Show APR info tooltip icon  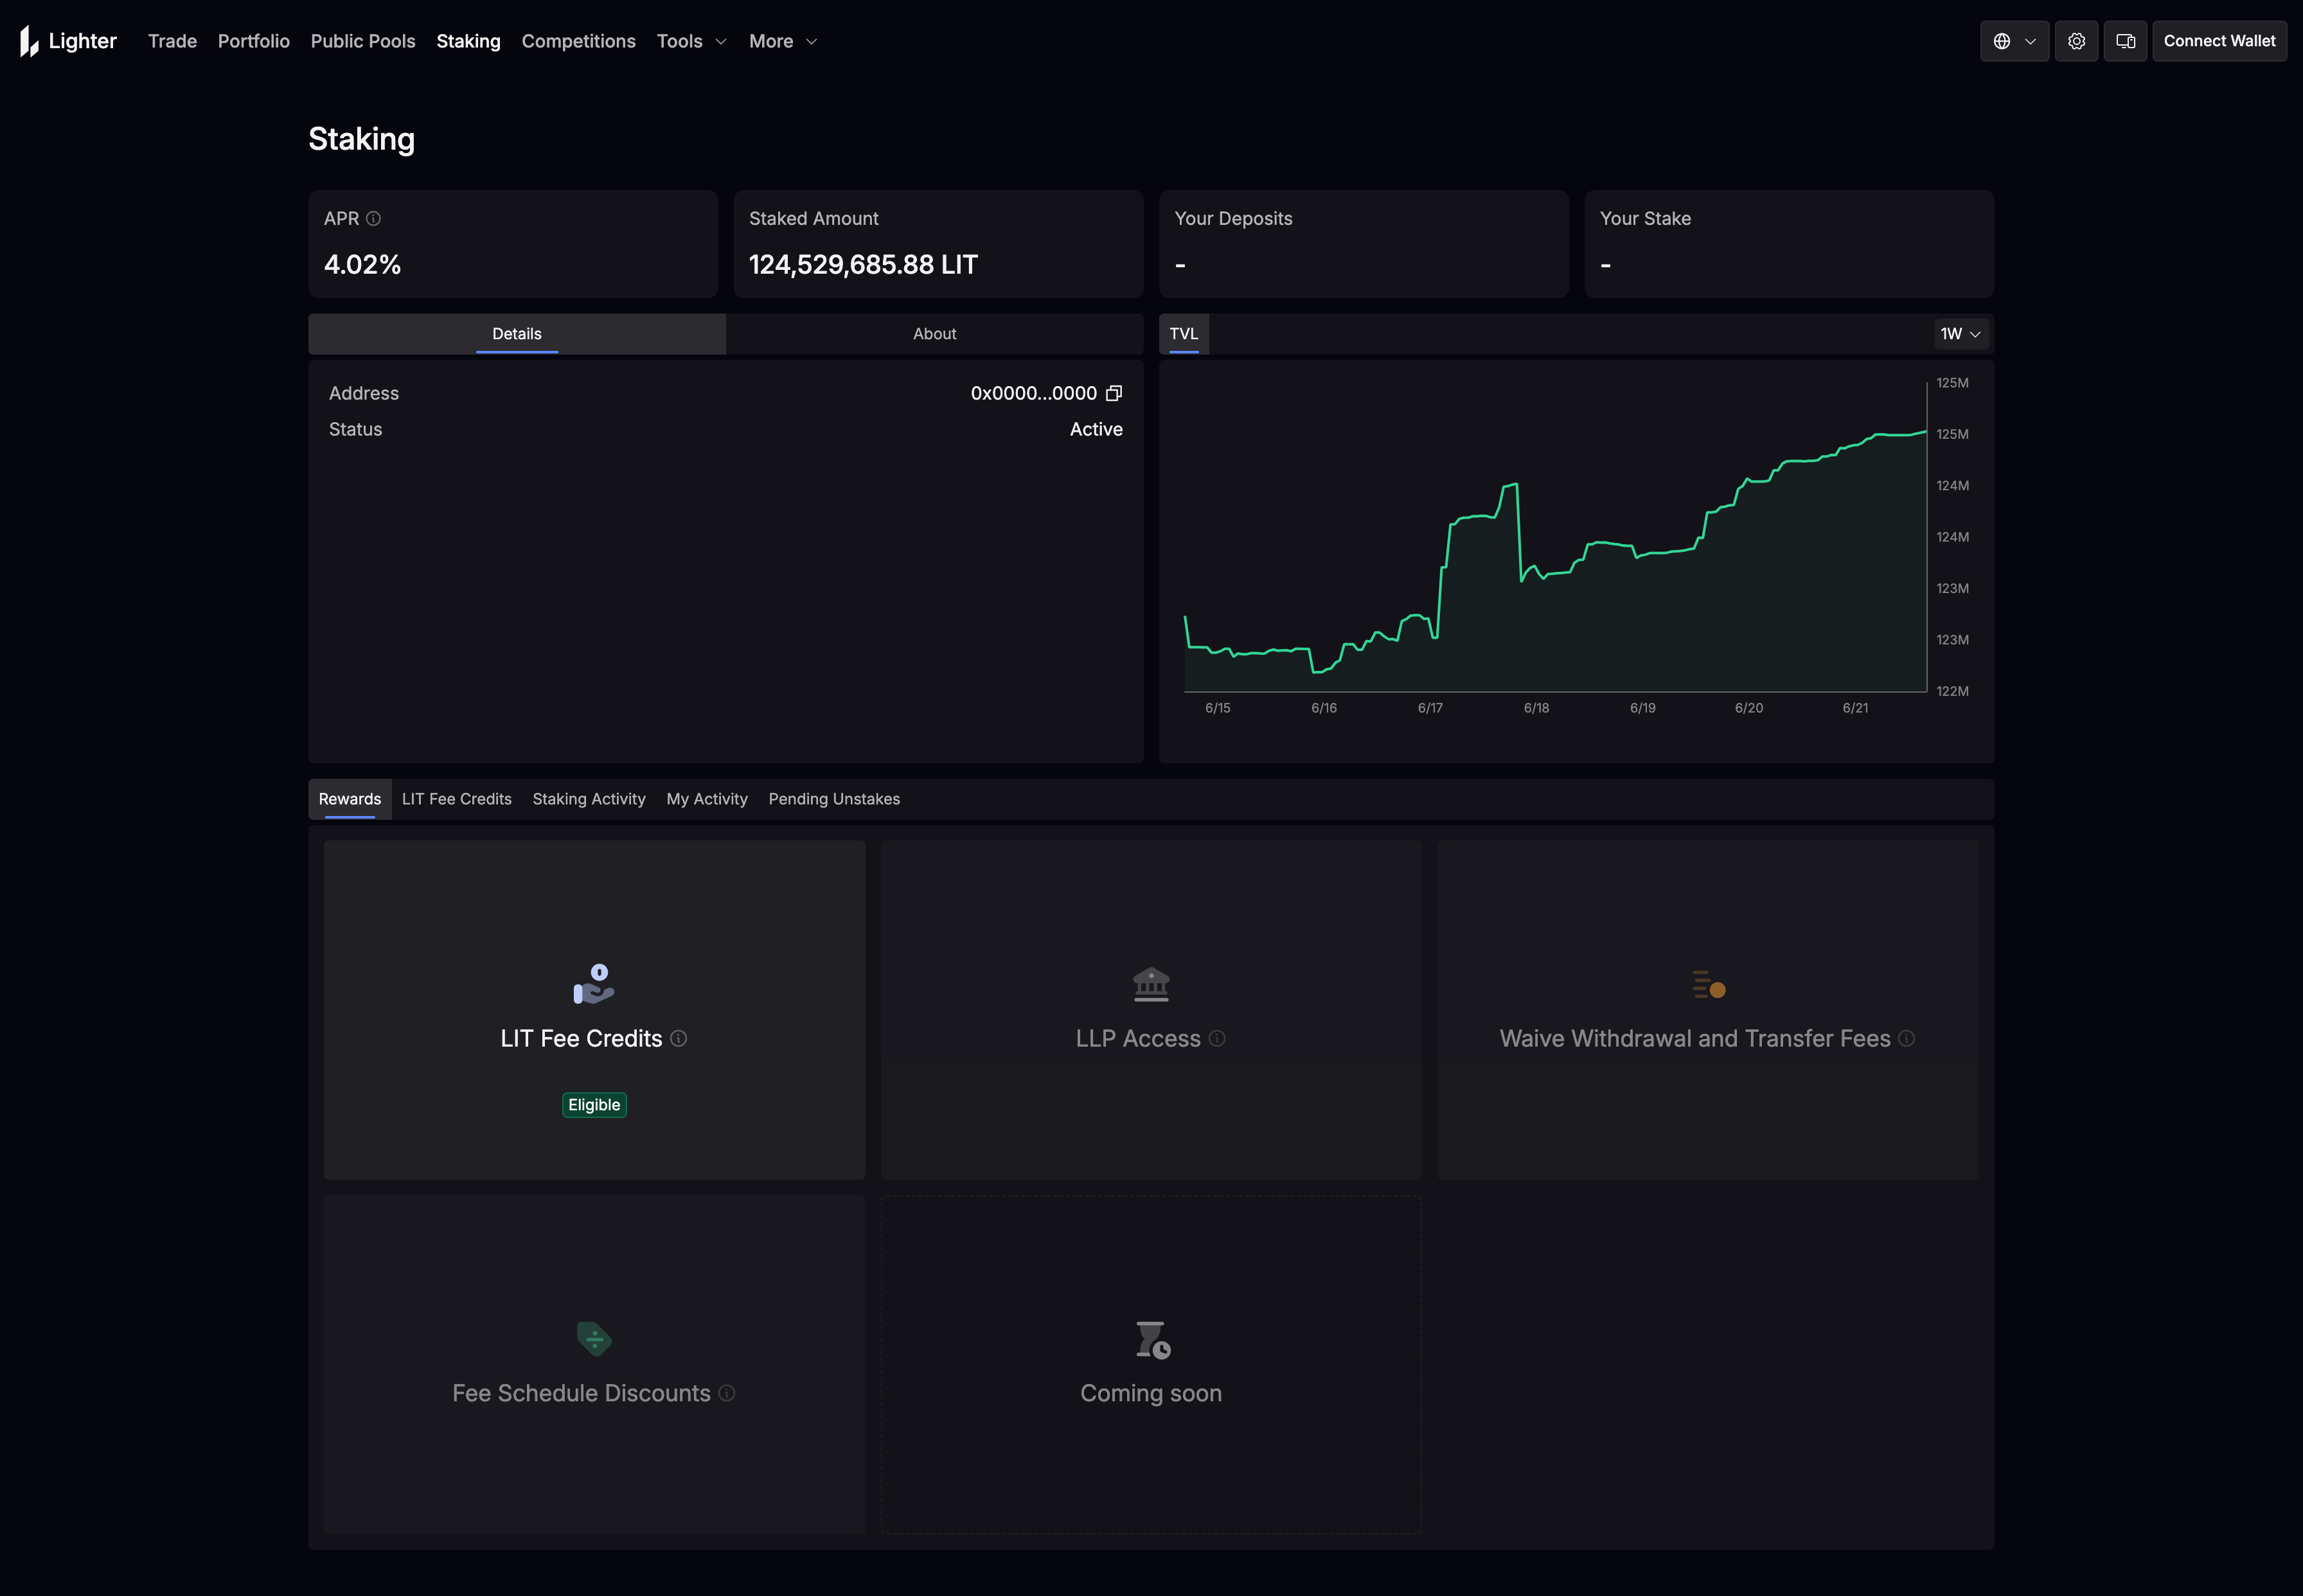(x=373, y=218)
